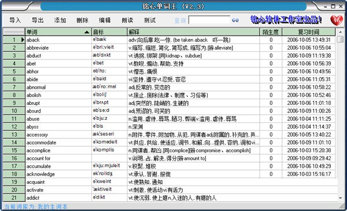Launch the 测试 test mode
Screen dimensions: 347x211
pyautogui.click(x=150, y=20)
